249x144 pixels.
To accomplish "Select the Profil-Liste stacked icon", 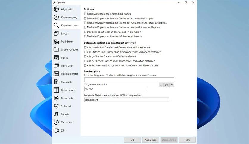I will (56, 66).
